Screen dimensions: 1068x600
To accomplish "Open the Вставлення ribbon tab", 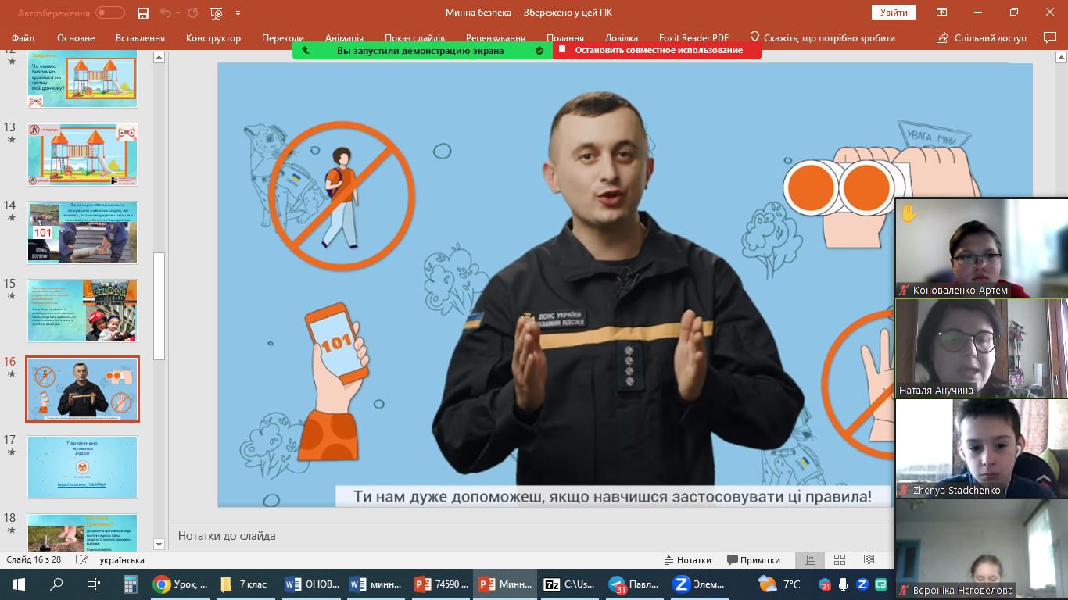I will click(x=140, y=38).
